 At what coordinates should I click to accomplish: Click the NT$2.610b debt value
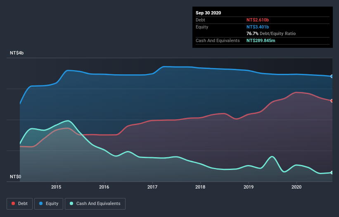pos(258,20)
